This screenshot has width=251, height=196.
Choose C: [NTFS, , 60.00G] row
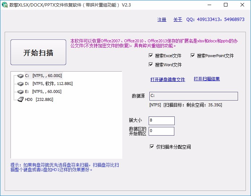pos(43,76)
